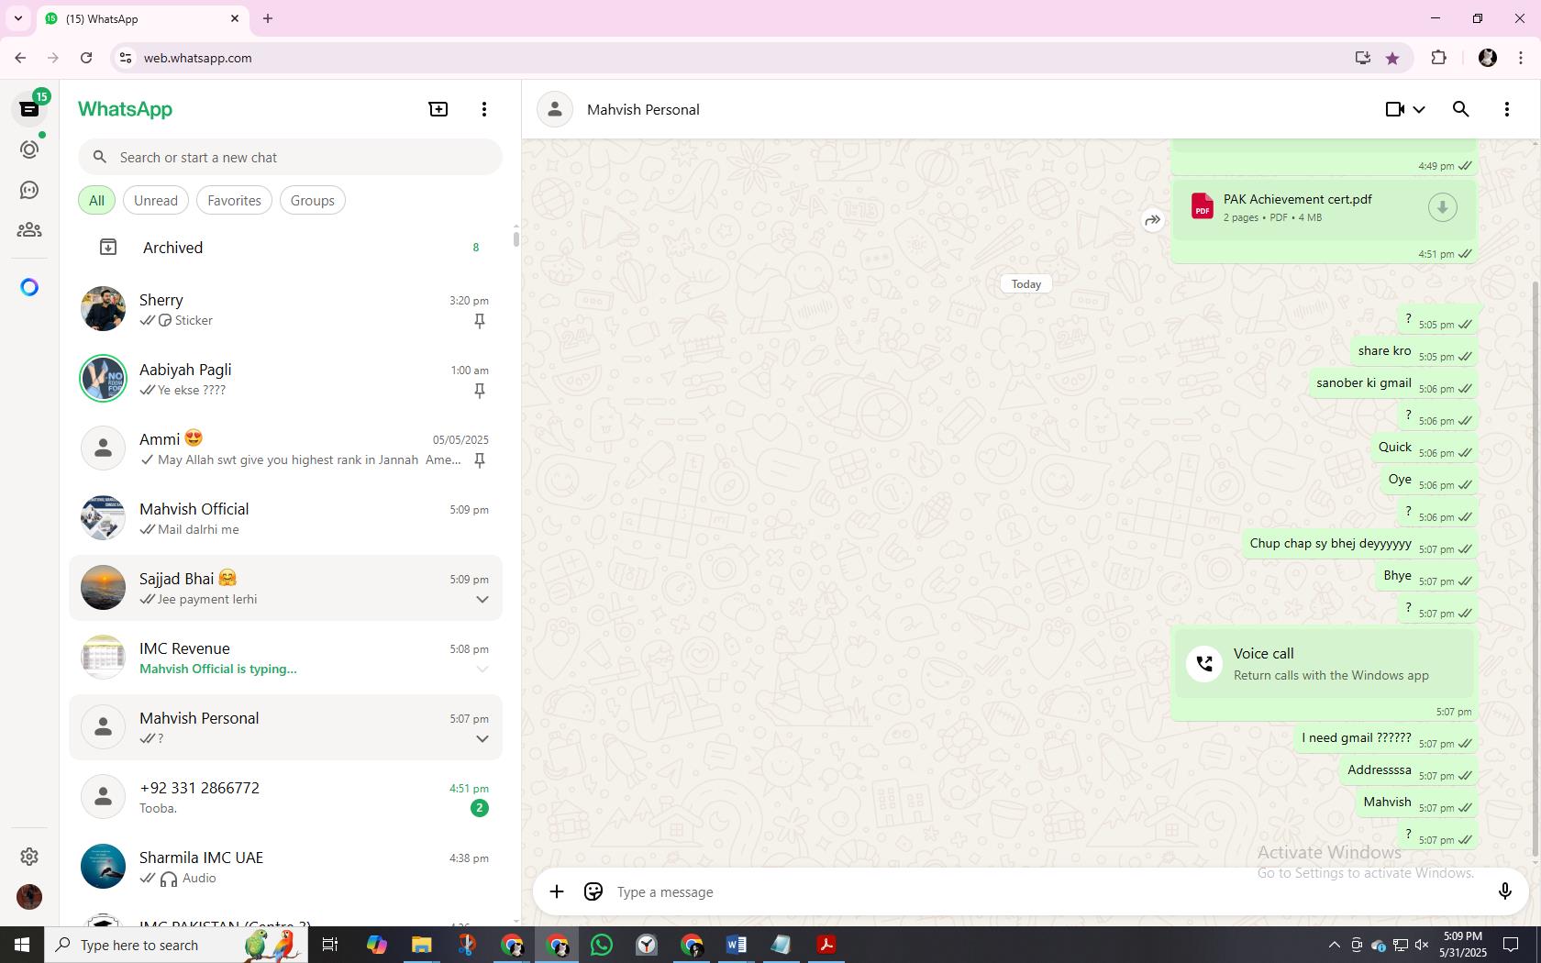The width and height of the screenshot is (1541, 963).
Task: Search within the Mahvish Personal conversation
Action: point(1461,109)
